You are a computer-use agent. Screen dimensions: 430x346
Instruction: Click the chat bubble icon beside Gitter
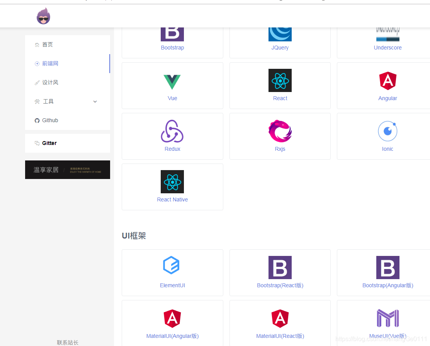tap(37, 143)
